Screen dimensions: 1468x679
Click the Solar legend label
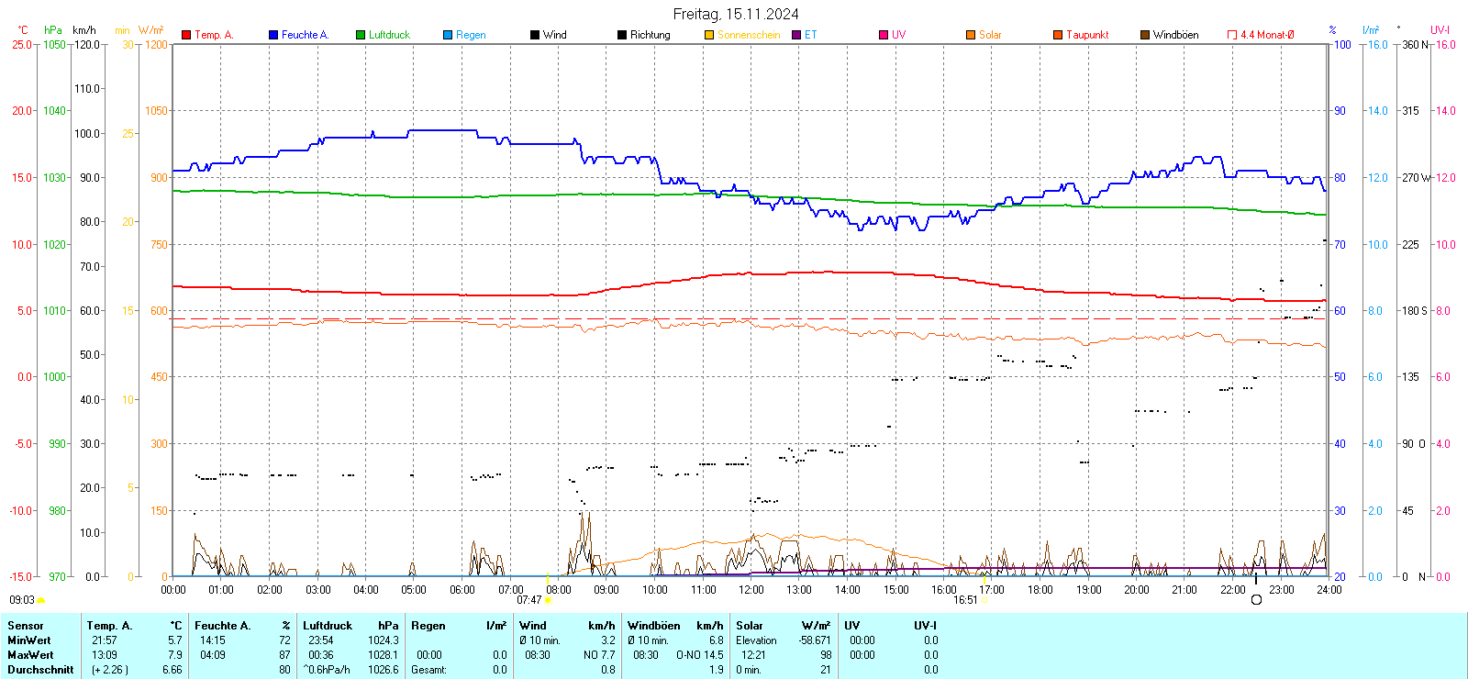pos(990,35)
